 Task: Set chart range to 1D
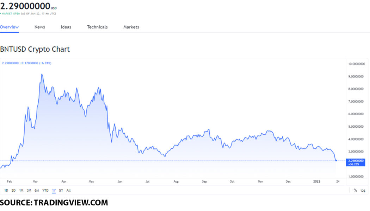pyautogui.click(x=6, y=190)
